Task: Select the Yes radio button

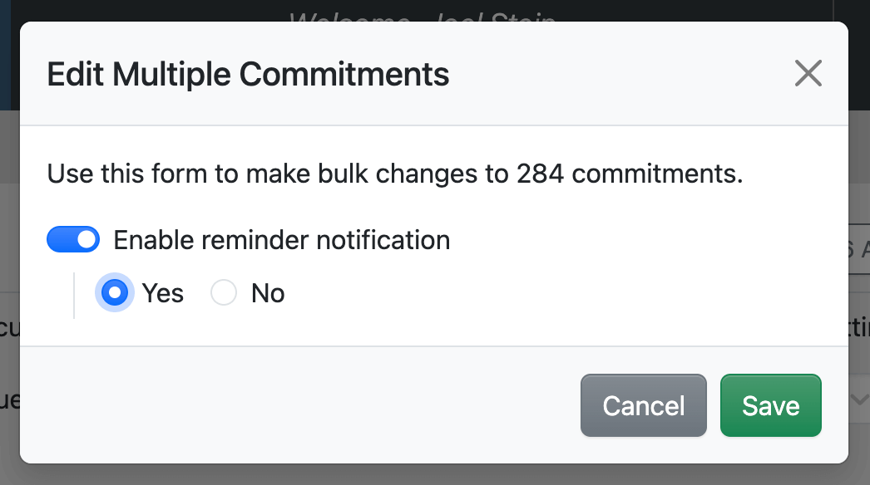Action: point(115,293)
